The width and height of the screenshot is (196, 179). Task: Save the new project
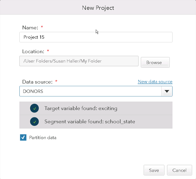pyautogui.click(x=154, y=170)
